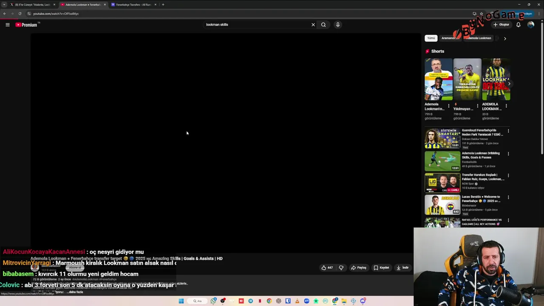Click the Kaydet save button
The image size is (544, 306).
coord(381,268)
